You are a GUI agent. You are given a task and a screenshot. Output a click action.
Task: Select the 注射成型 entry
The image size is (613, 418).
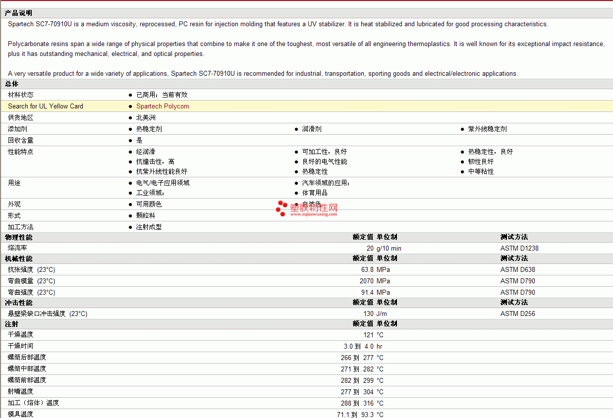pos(149,227)
